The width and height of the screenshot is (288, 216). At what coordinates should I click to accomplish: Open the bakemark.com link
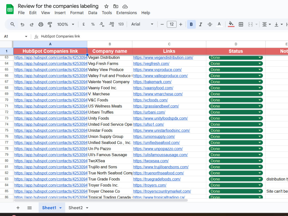152,82
